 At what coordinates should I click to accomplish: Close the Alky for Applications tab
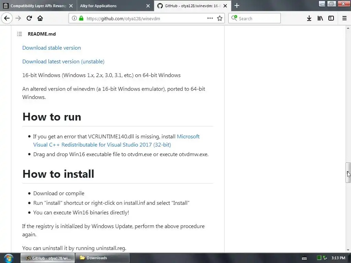[148, 6]
